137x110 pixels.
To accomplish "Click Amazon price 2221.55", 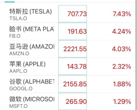I will point(75,49).
